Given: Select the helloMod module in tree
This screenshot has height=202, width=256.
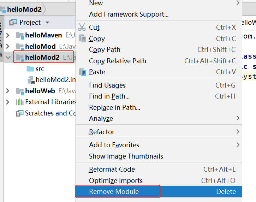Looking at the screenshot, I should click(40, 46).
